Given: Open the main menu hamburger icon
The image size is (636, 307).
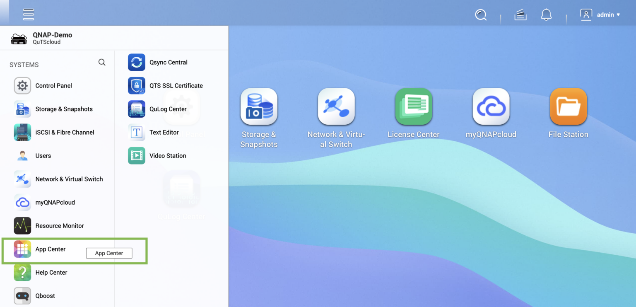Looking at the screenshot, I should (28, 14).
